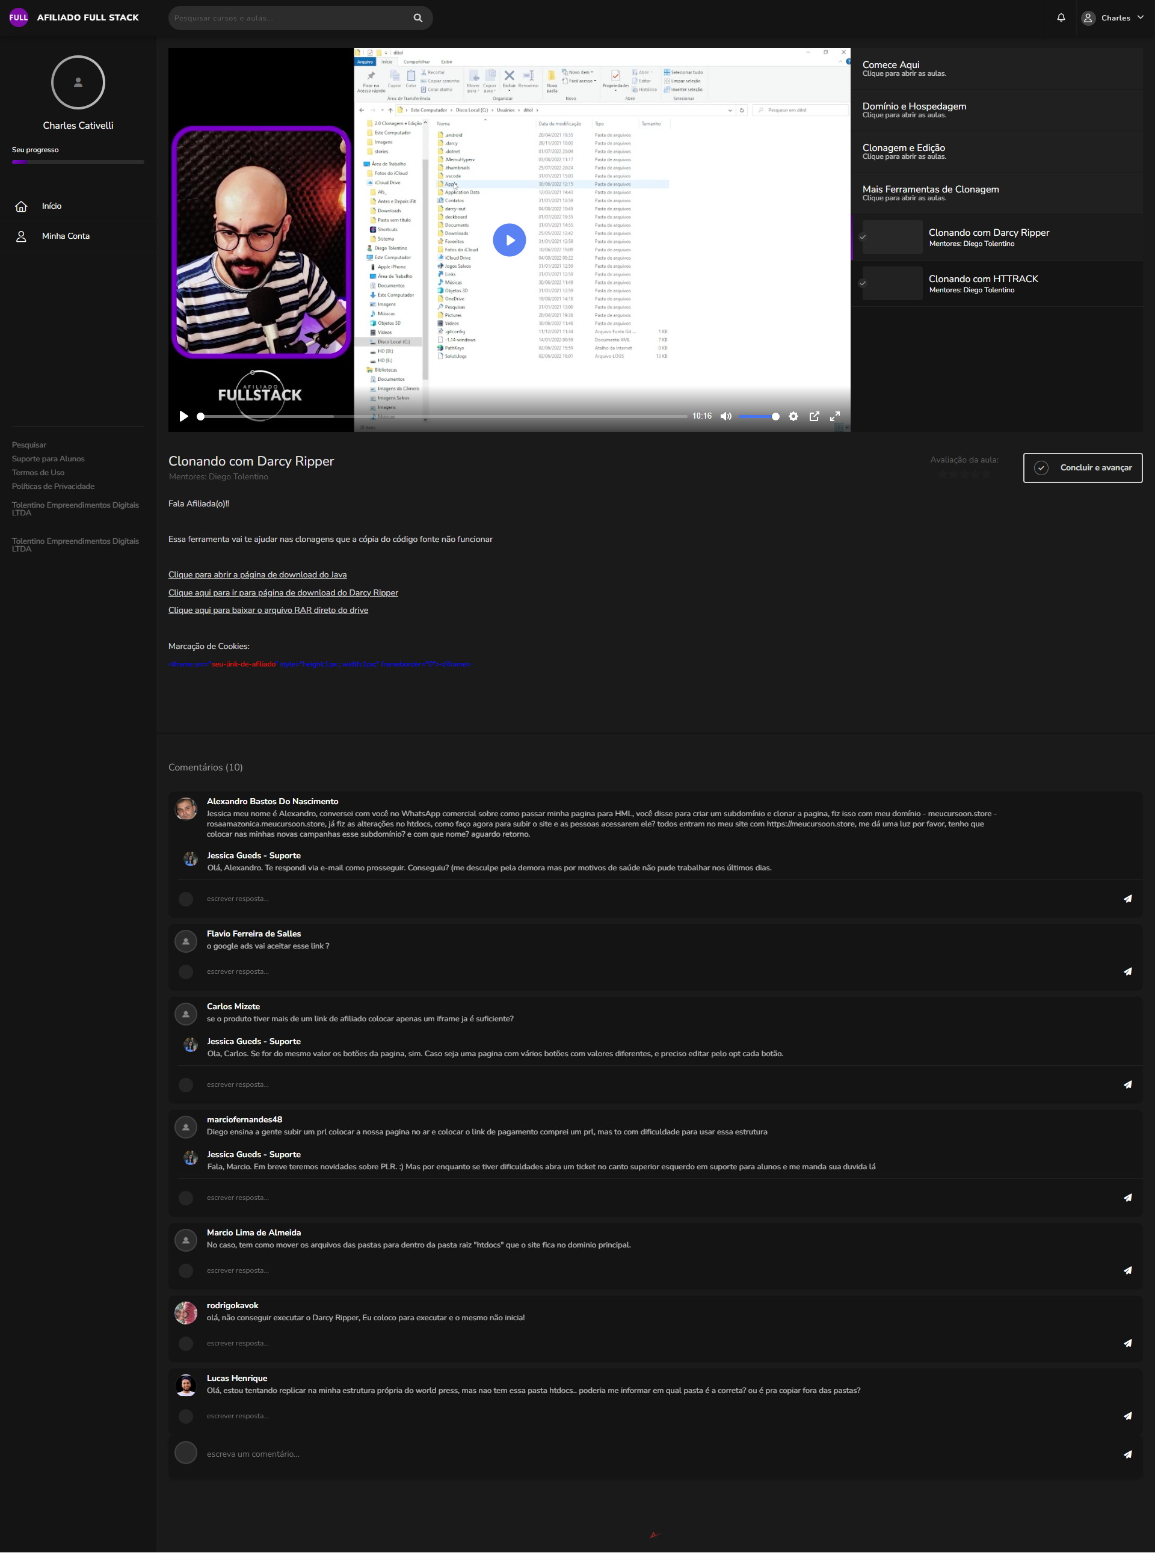Image resolution: width=1155 pixels, height=1553 pixels.
Task: Click the video pop-out icon
Action: (814, 416)
